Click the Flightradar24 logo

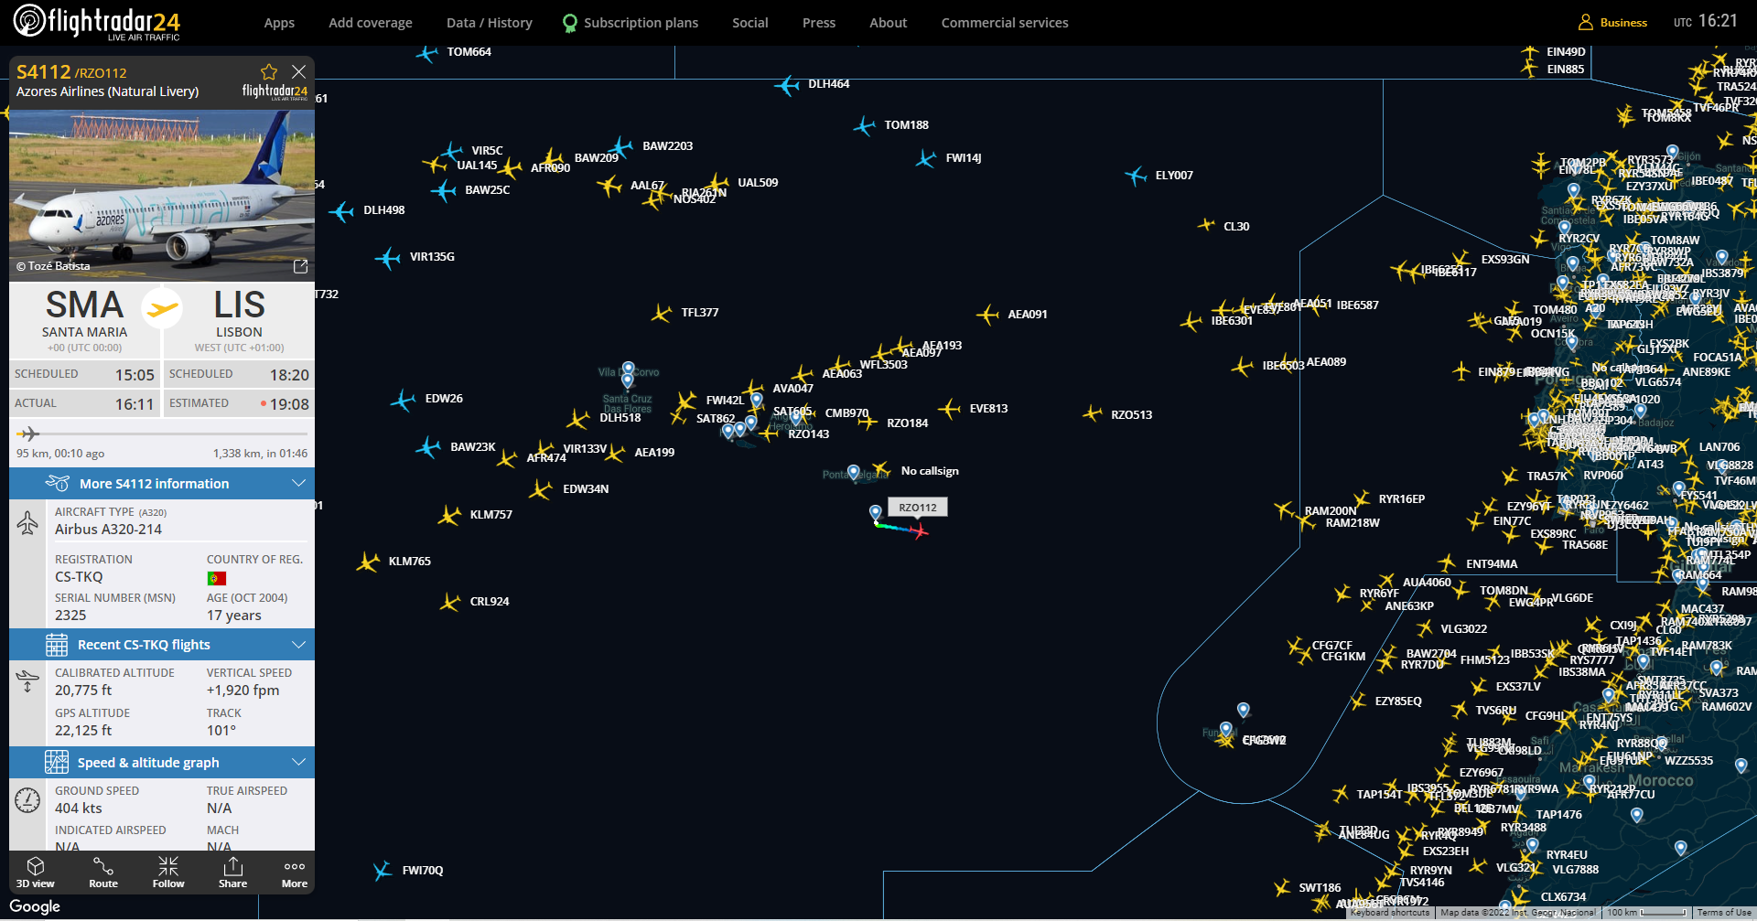click(x=96, y=22)
